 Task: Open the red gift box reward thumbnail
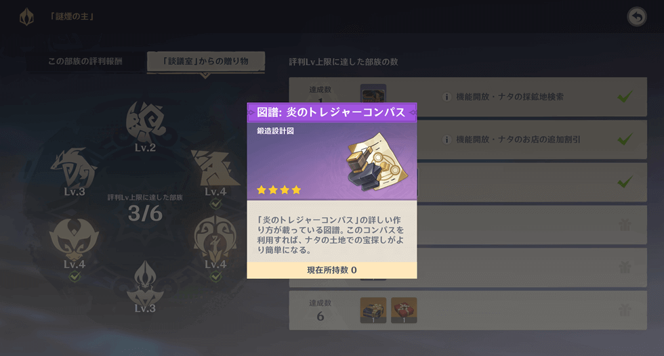coord(404,311)
